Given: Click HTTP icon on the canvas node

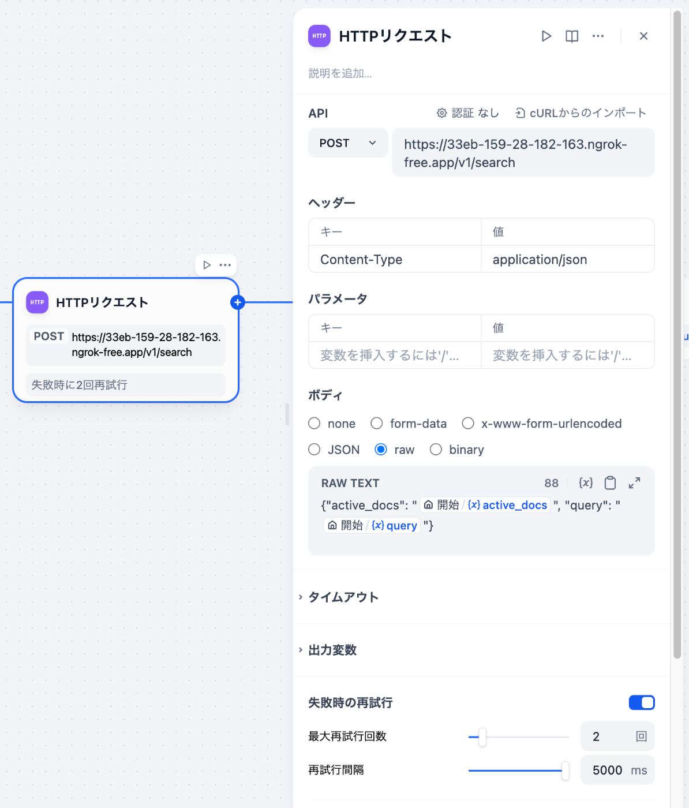Looking at the screenshot, I should 37,302.
